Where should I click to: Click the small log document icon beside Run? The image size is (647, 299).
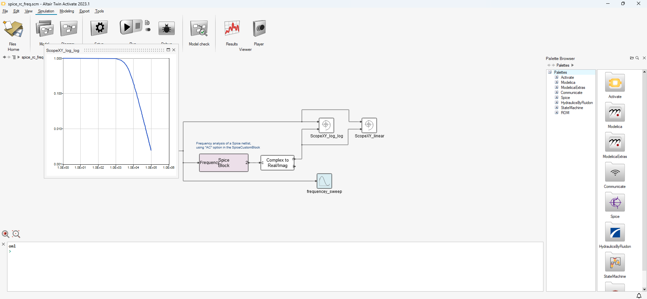point(147,23)
